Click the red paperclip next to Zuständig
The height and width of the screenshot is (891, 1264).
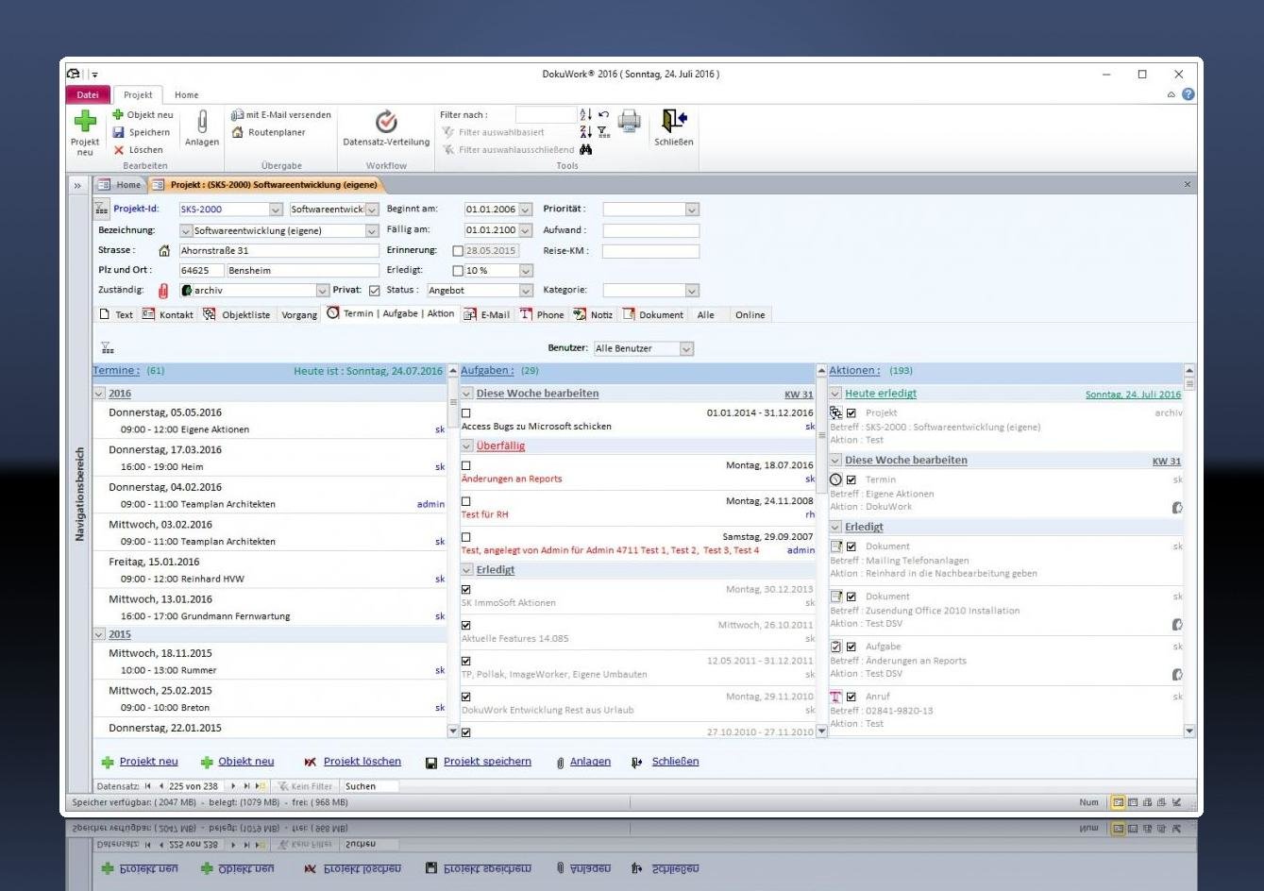point(163,291)
